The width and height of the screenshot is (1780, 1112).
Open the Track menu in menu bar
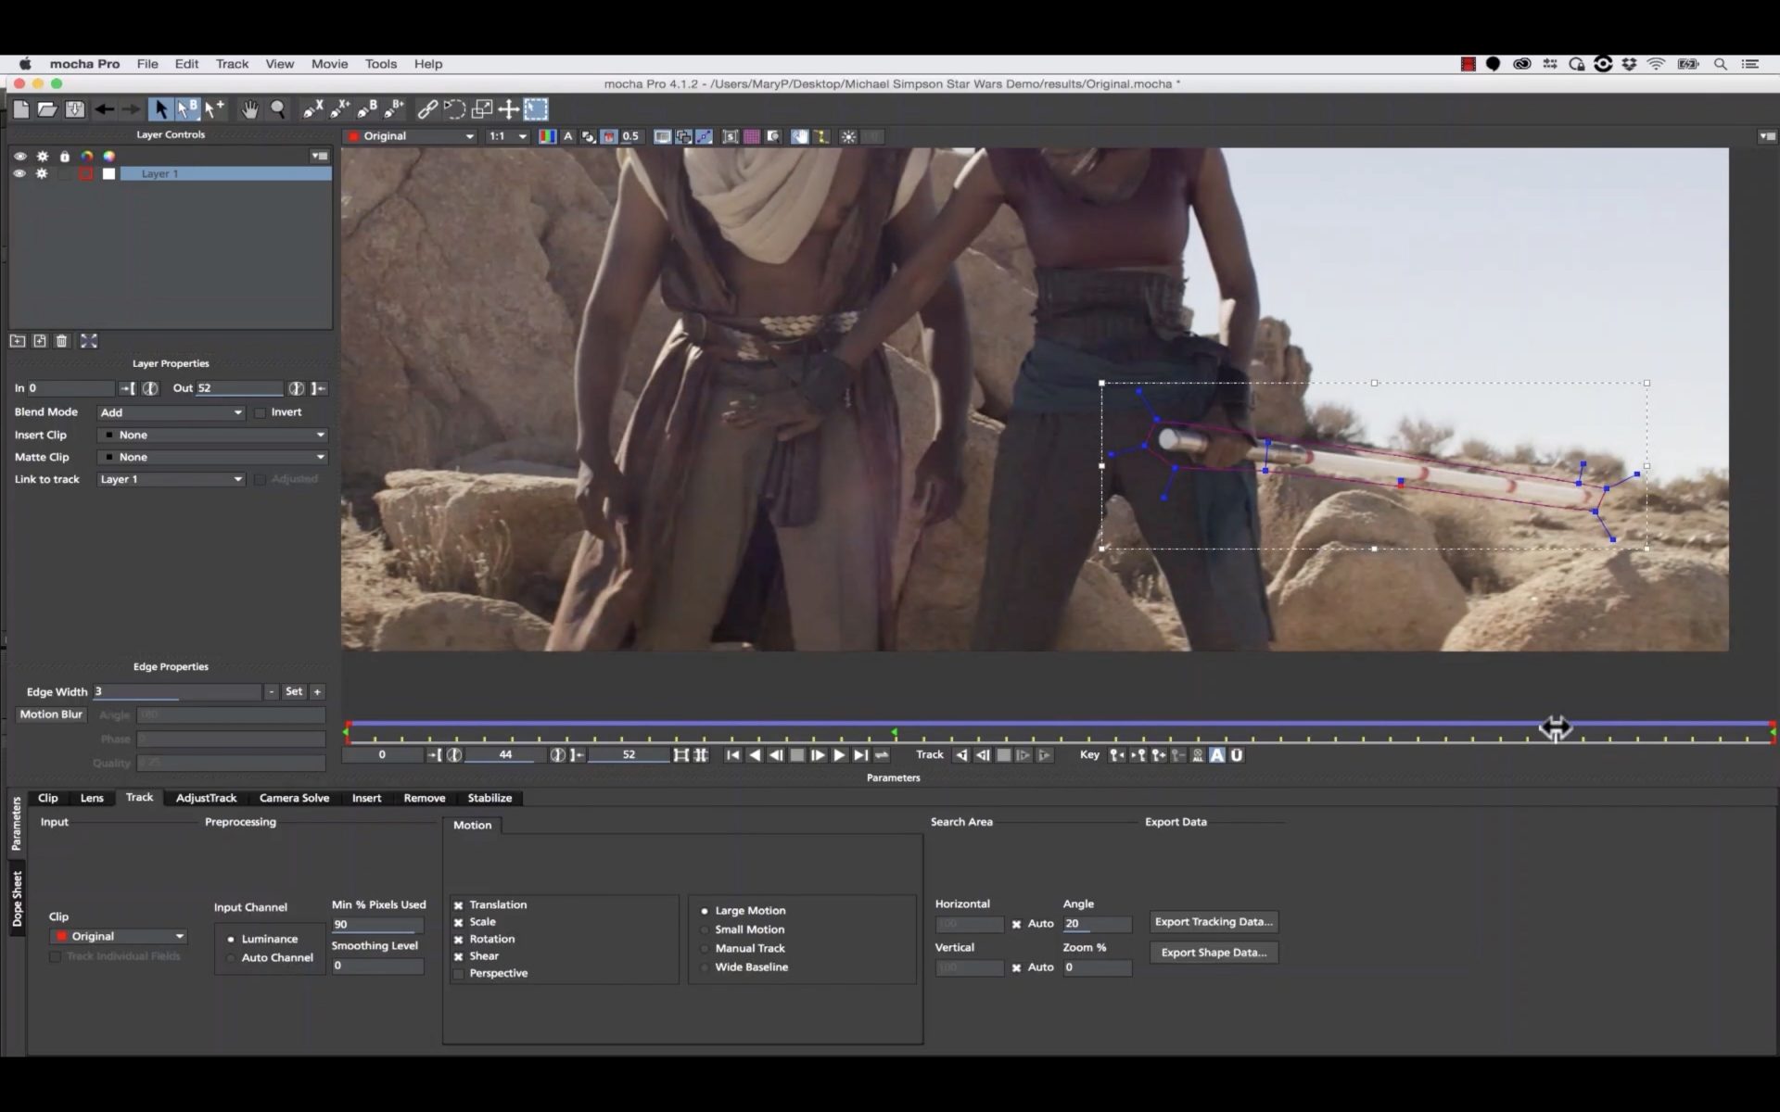pyautogui.click(x=232, y=64)
